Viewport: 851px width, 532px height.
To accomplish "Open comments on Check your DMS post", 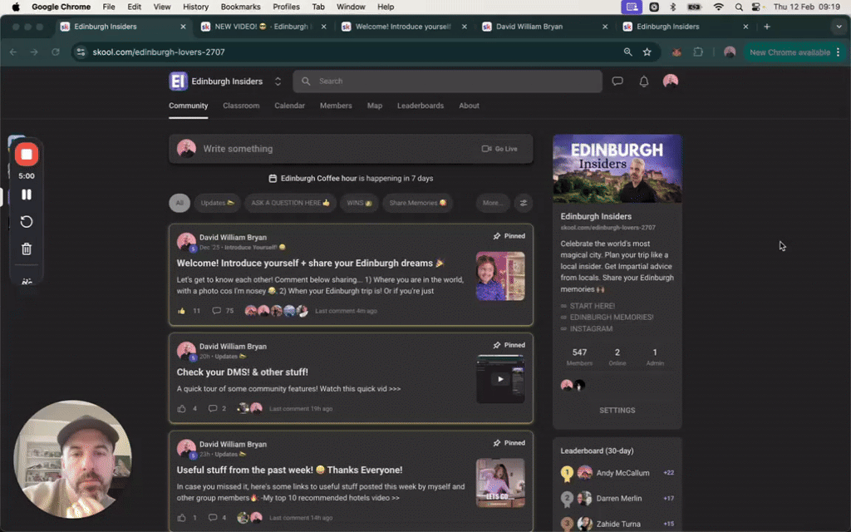I will (x=217, y=409).
